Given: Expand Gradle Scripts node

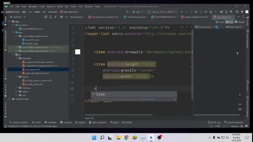Looking at the screenshot, I should click(9, 99).
